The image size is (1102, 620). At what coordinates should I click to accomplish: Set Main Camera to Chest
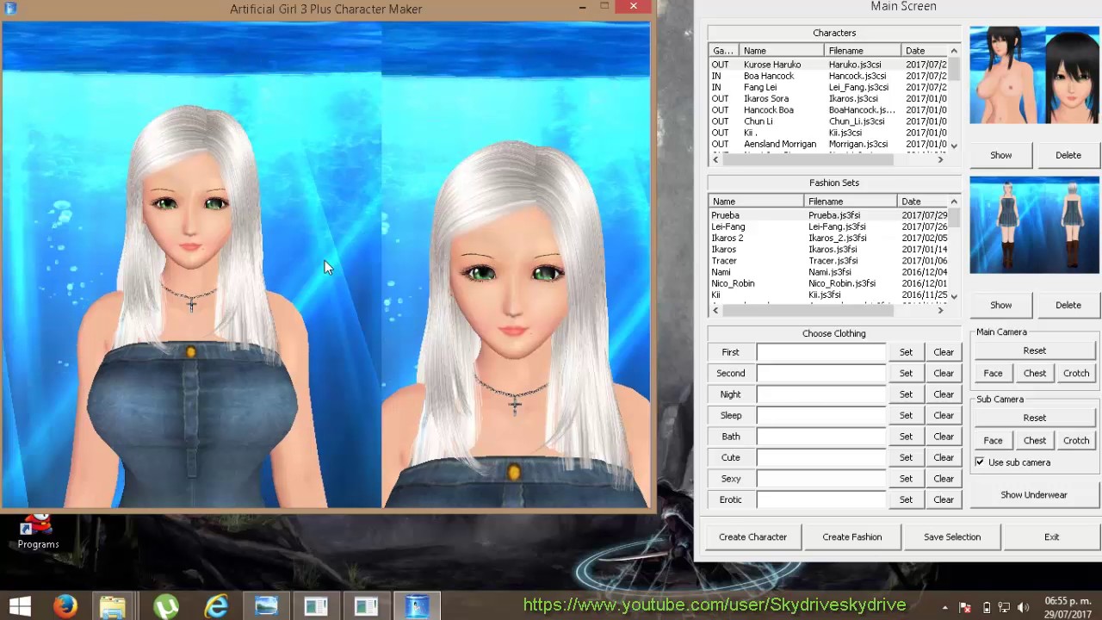[1034, 373]
